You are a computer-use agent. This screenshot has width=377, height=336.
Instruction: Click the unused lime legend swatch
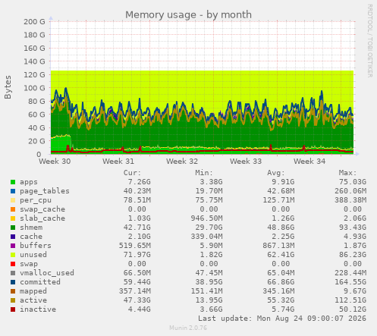pyautogui.click(x=13, y=255)
